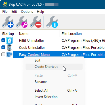Sort by the Startup column header
This screenshot has height=105, width=105.
tap(9, 34)
